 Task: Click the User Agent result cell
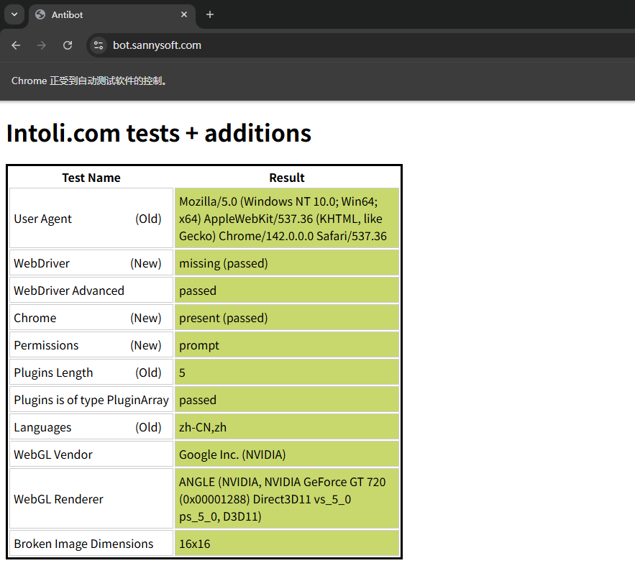[286, 219]
